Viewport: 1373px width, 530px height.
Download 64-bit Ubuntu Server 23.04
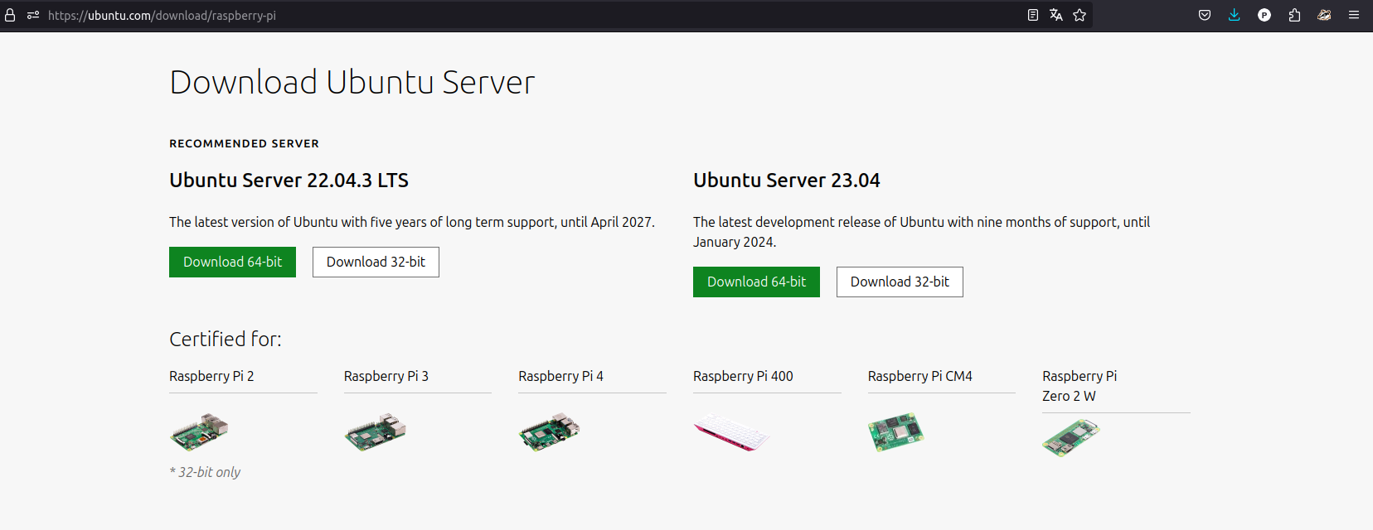(756, 282)
